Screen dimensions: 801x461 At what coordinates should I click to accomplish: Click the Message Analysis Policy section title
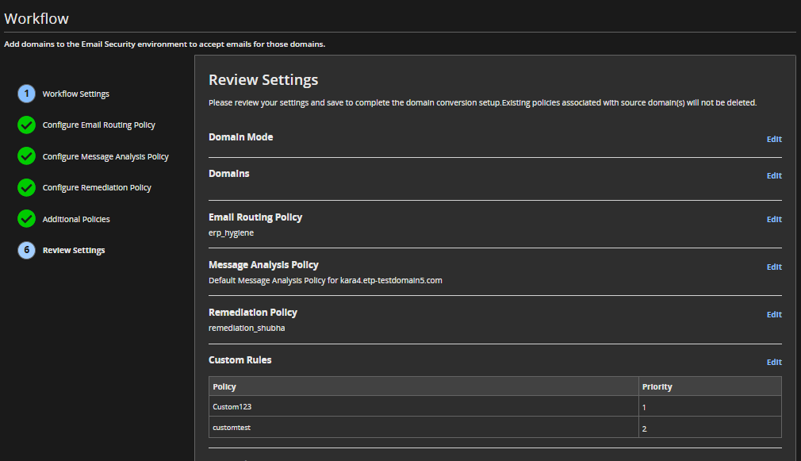[263, 265]
